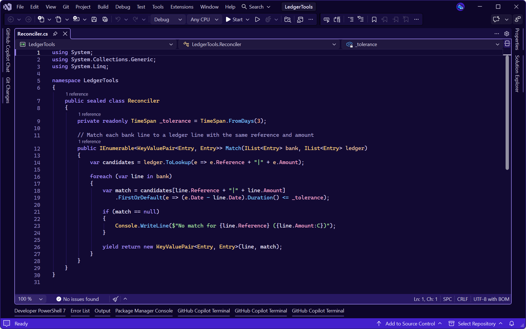Viewport: 526px width, 329px height.
Task: Click the toggle bookmark icon
Action: click(x=374, y=19)
